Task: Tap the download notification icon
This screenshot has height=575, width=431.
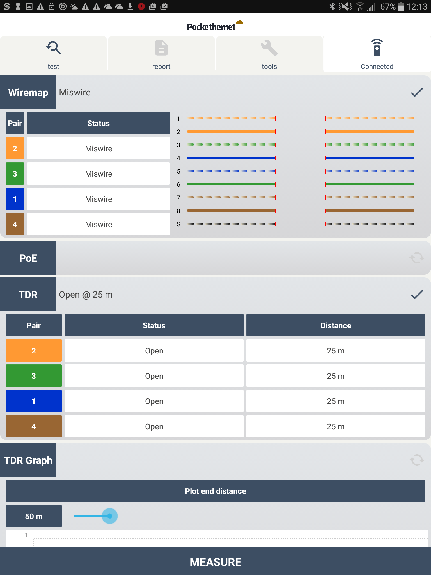Action: [130, 6]
